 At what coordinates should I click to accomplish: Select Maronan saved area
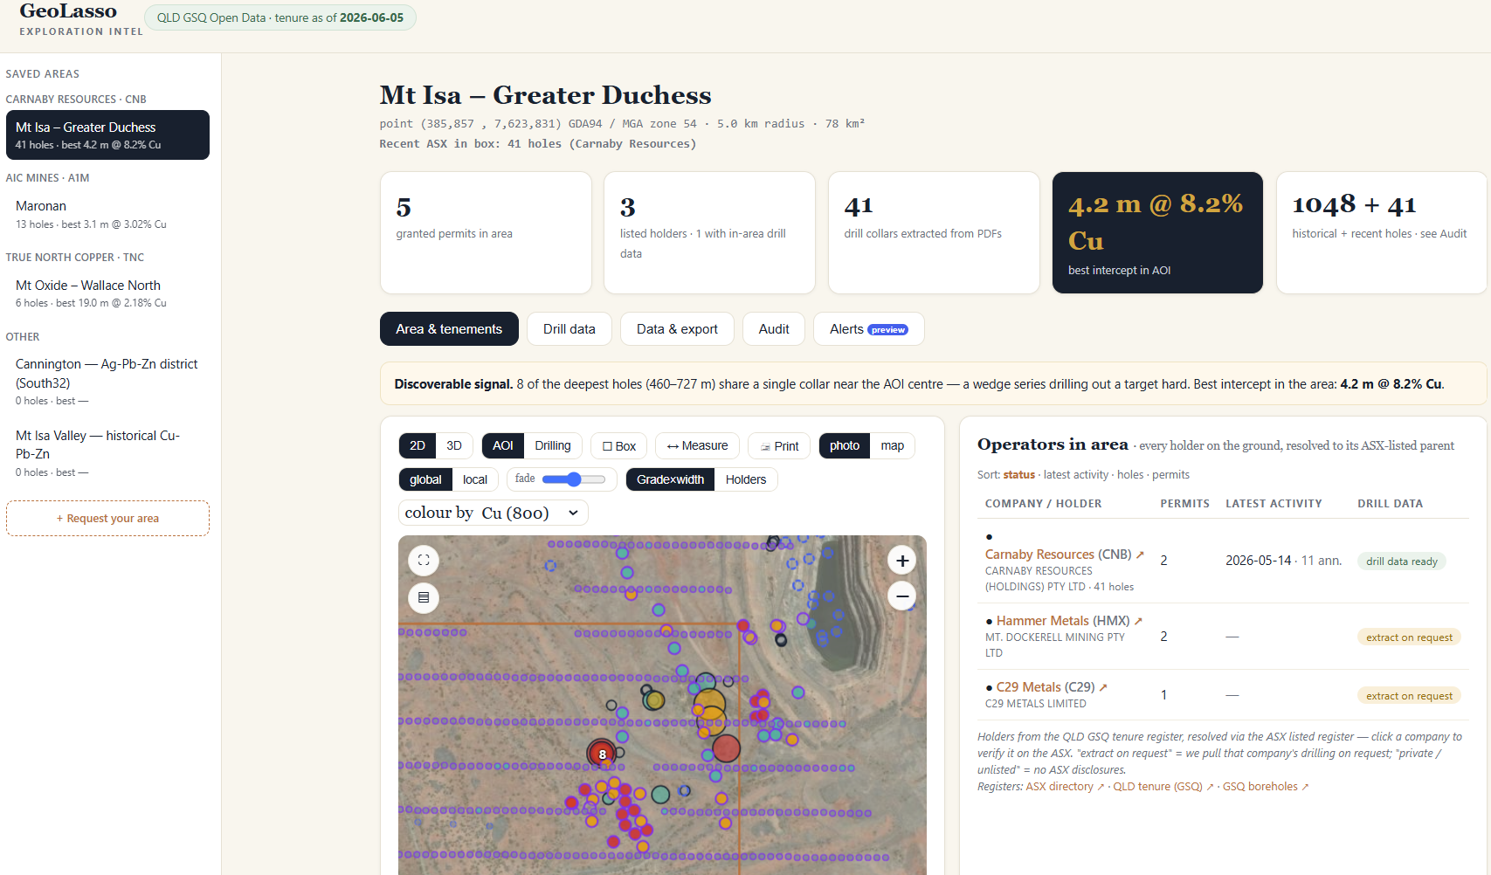pyautogui.click(x=107, y=214)
